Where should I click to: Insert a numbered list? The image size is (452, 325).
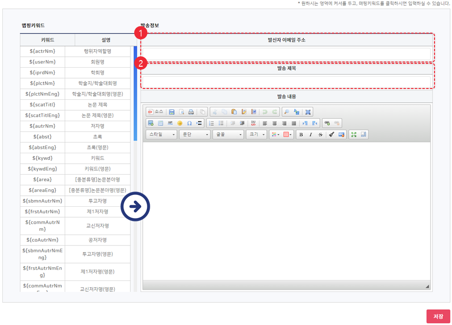pos(212,123)
